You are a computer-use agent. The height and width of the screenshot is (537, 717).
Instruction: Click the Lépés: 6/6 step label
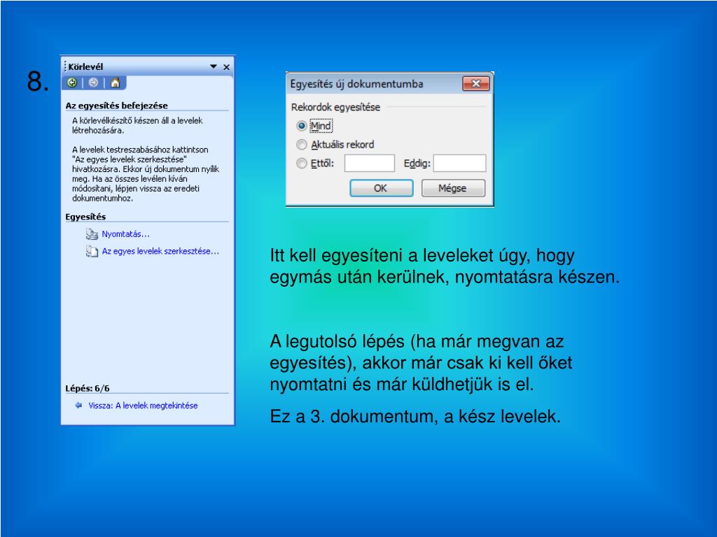coord(88,389)
